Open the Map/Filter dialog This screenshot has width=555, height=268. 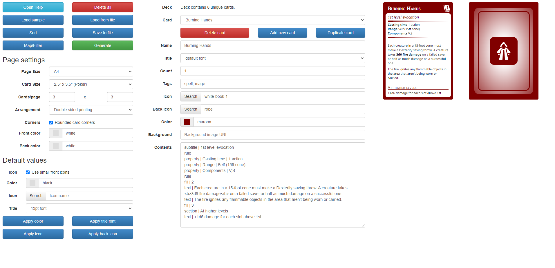coord(33,45)
